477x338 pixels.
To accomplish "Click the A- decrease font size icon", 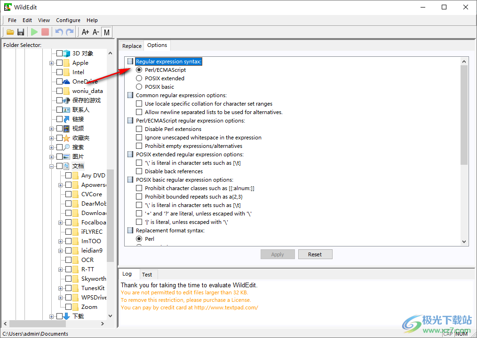I will (x=95, y=32).
